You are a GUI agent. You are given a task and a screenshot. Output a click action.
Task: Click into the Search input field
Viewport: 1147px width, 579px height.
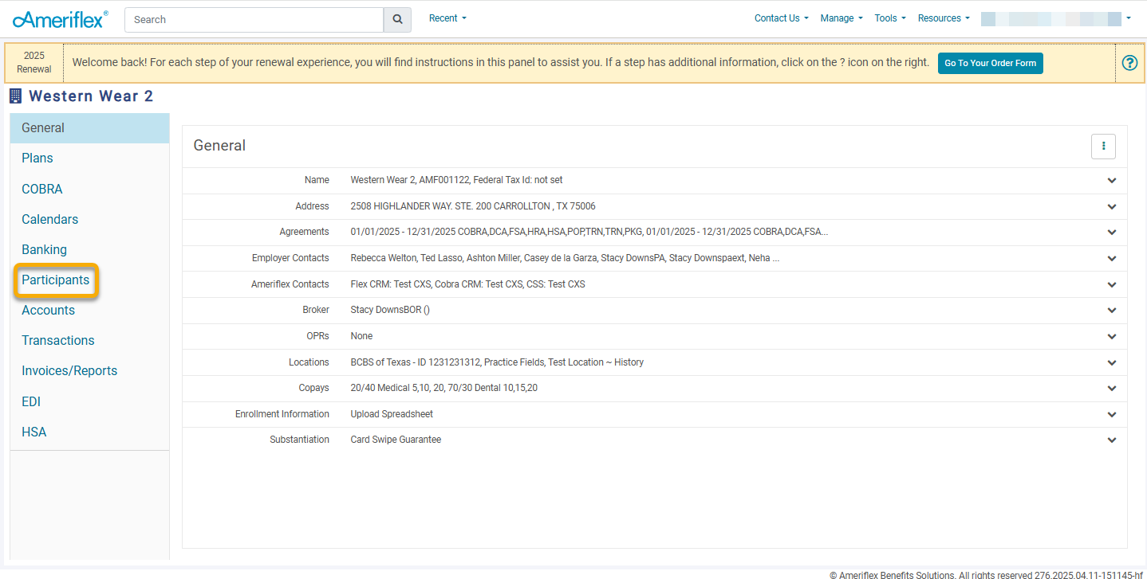pos(254,20)
